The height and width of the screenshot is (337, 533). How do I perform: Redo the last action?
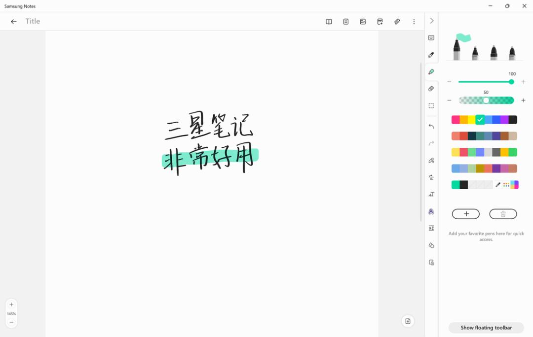click(x=431, y=143)
